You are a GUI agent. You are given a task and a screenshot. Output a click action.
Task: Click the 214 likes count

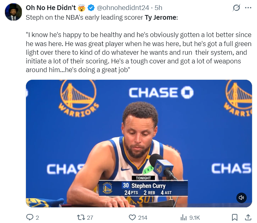pyautogui.click(x=142, y=218)
